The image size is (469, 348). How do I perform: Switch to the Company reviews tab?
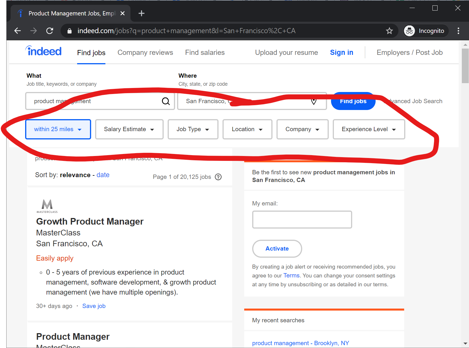pyautogui.click(x=145, y=53)
